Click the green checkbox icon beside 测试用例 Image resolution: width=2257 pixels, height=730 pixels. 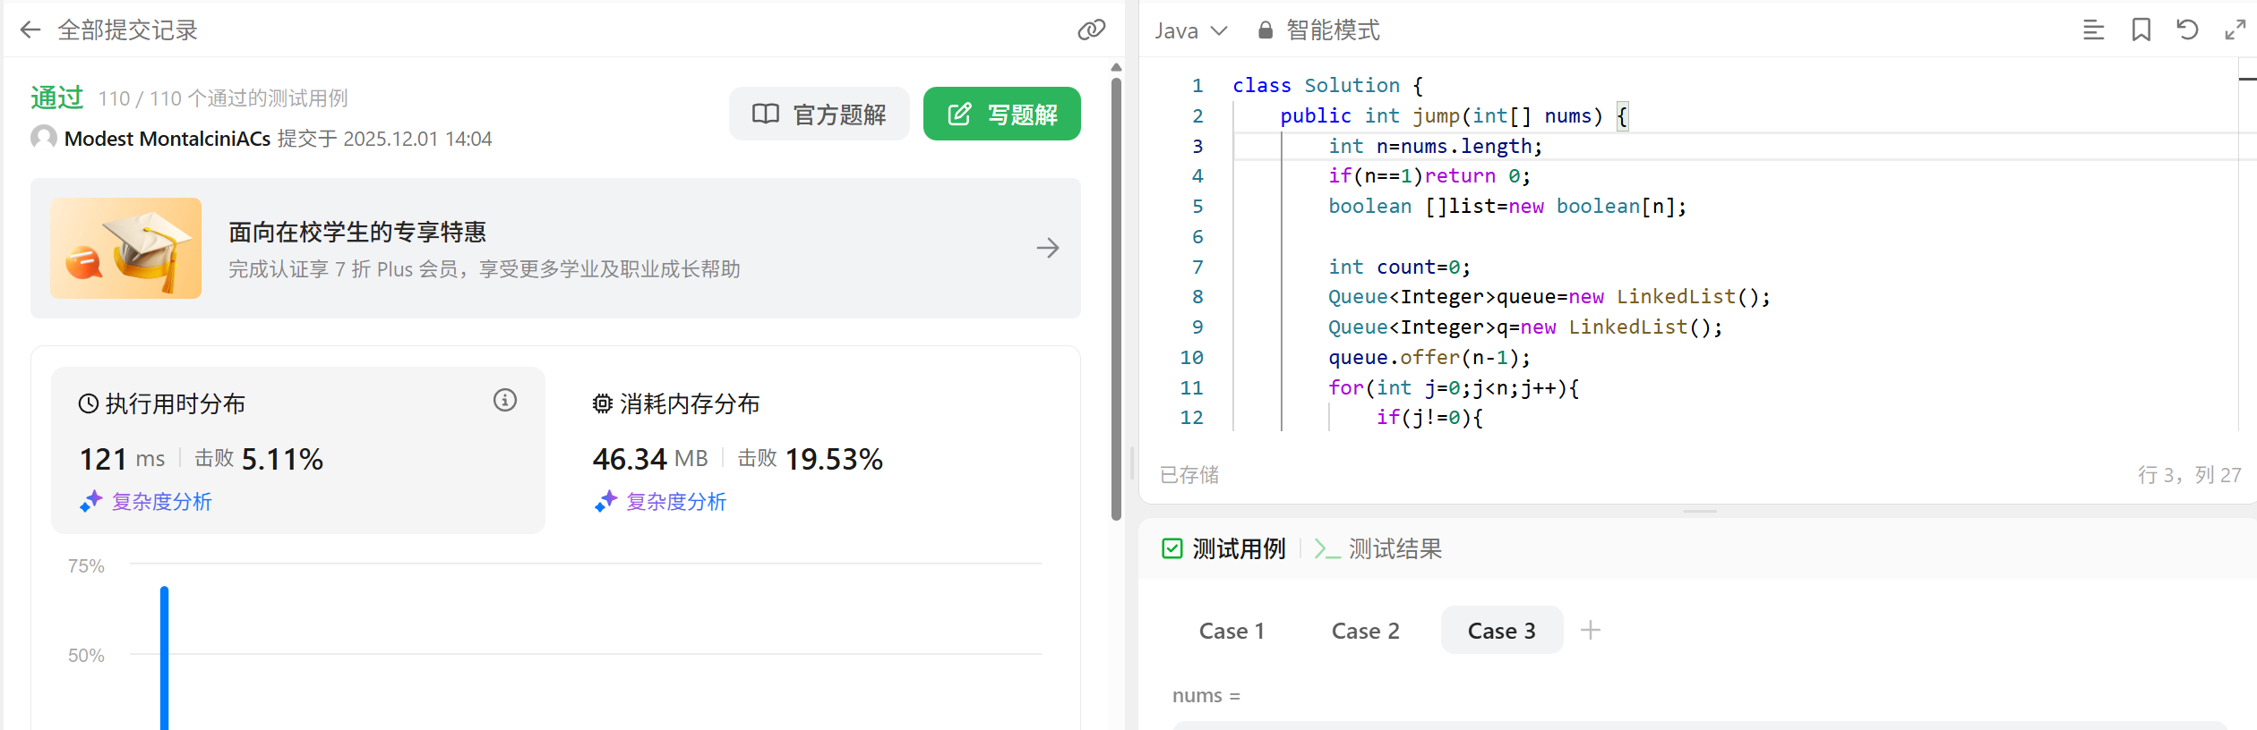pyautogui.click(x=1172, y=548)
